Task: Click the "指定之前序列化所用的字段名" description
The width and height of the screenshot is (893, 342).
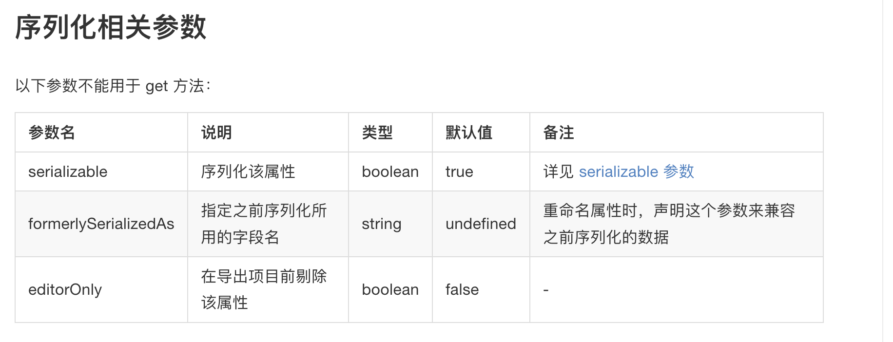Action: [x=263, y=224]
